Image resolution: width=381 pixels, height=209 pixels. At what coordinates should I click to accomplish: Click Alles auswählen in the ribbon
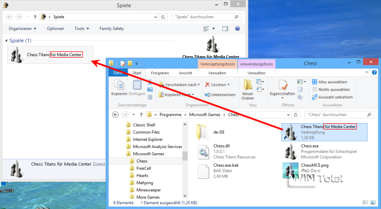click(330, 82)
